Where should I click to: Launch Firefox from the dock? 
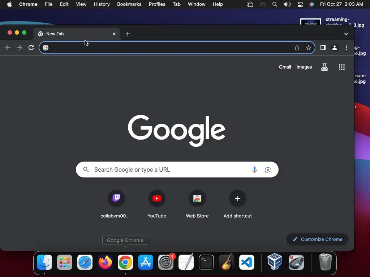pyautogui.click(x=105, y=262)
